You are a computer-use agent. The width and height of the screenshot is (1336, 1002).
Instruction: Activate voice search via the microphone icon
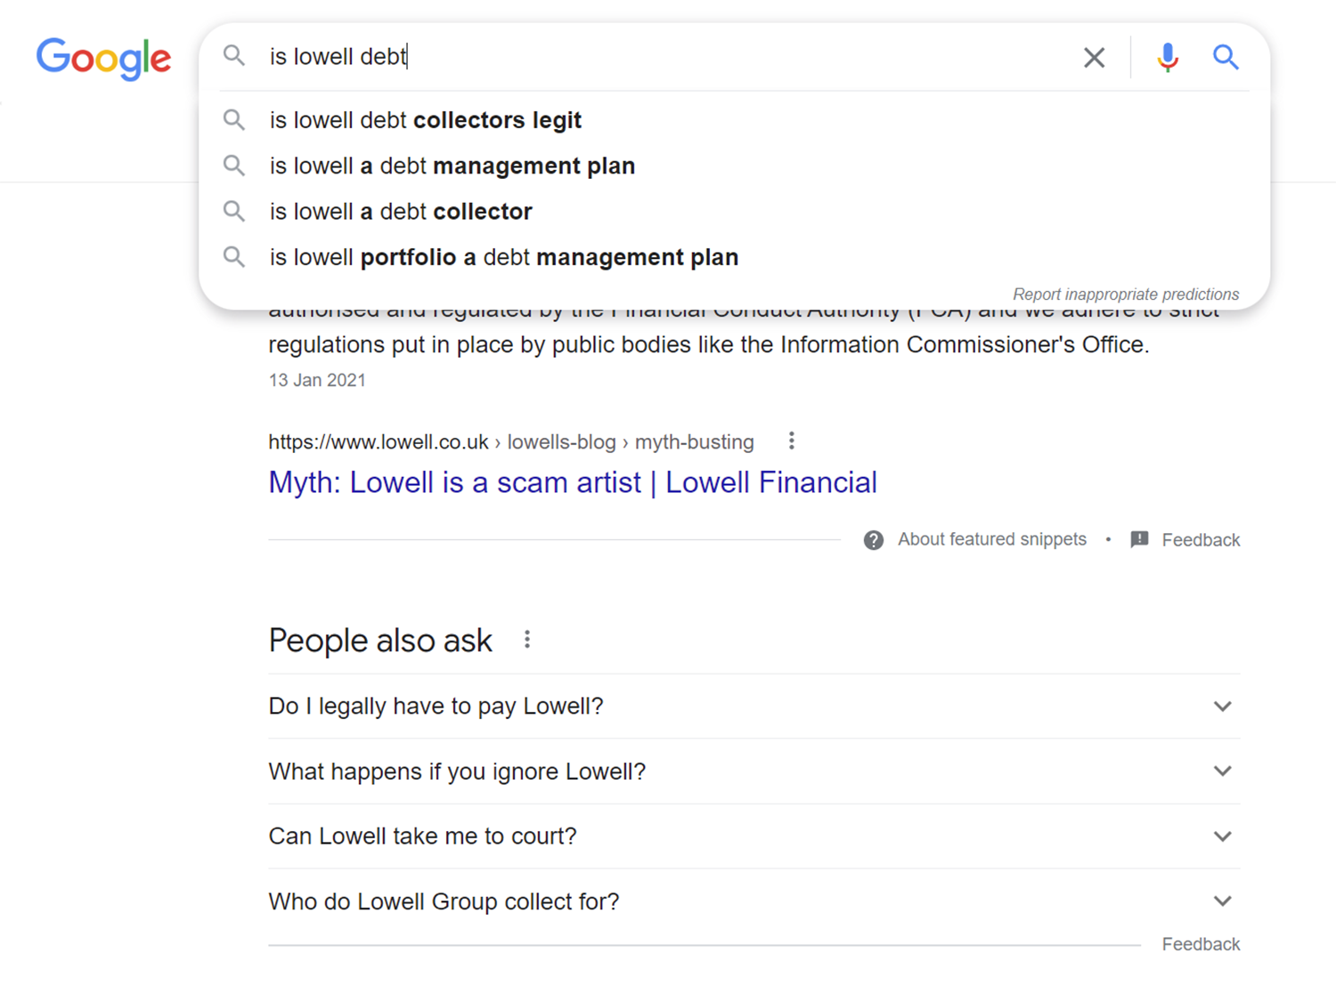click(x=1167, y=57)
